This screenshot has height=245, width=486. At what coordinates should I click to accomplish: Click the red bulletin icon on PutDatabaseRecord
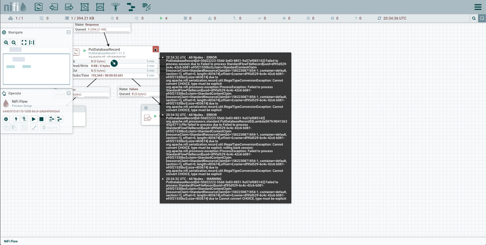[x=156, y=49]
